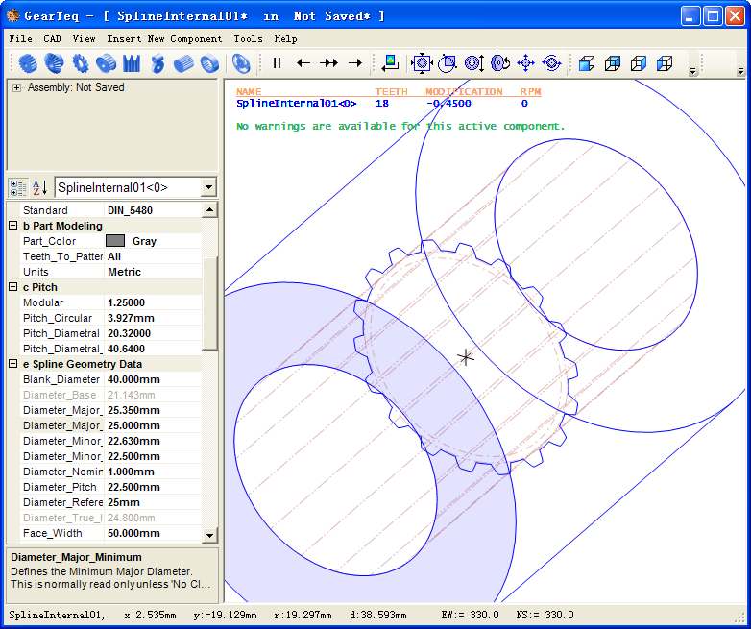751x629 pixels.
Task: Select the zoom window tool
Action: (x=448, y=62)
